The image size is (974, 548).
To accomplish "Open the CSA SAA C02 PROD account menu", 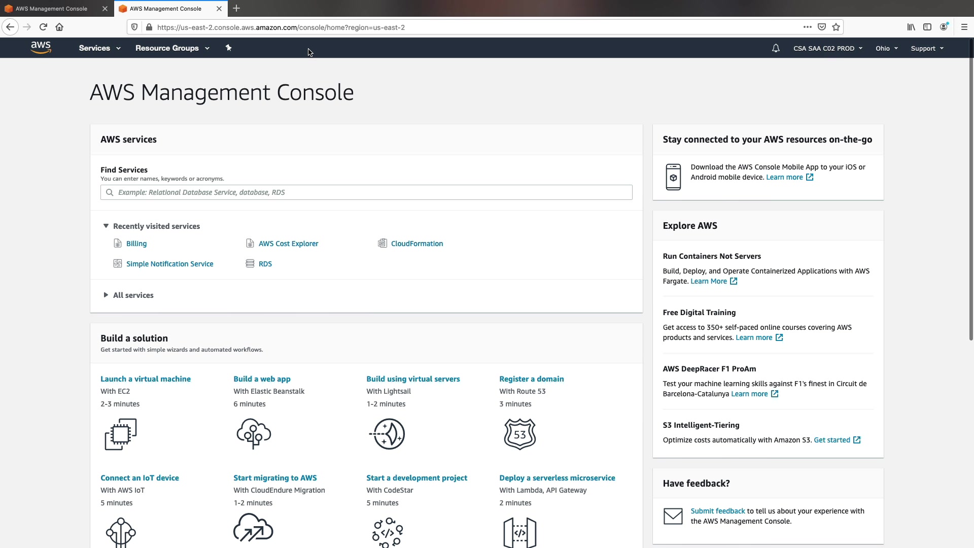I will (x=827, y=48).
